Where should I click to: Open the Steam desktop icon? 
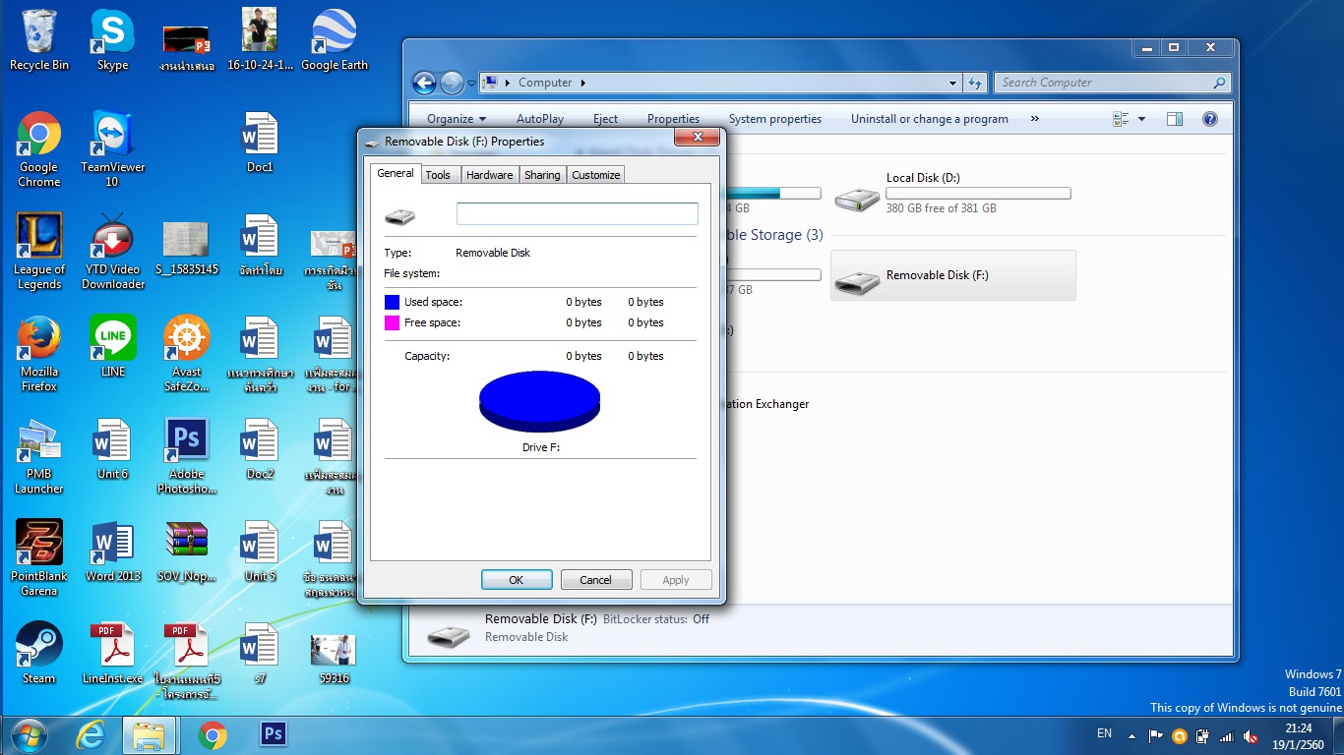[39, 652]
